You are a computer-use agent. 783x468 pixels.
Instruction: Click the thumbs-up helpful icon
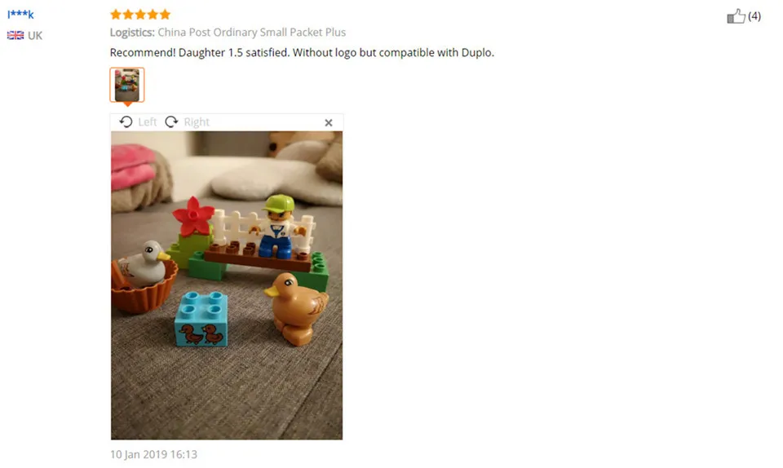pyautogui.click(x=736, y=16)
